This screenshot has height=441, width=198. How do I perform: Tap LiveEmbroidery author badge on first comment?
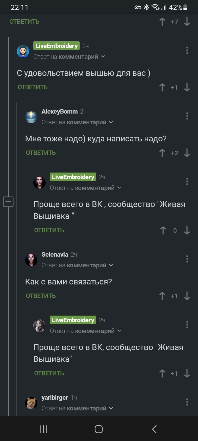pyautogui.click(x=56, y=46)
